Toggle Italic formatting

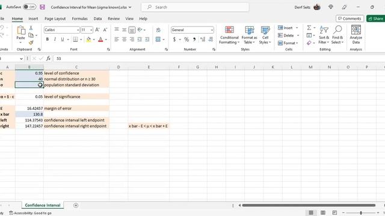click(x=55, y=39)
